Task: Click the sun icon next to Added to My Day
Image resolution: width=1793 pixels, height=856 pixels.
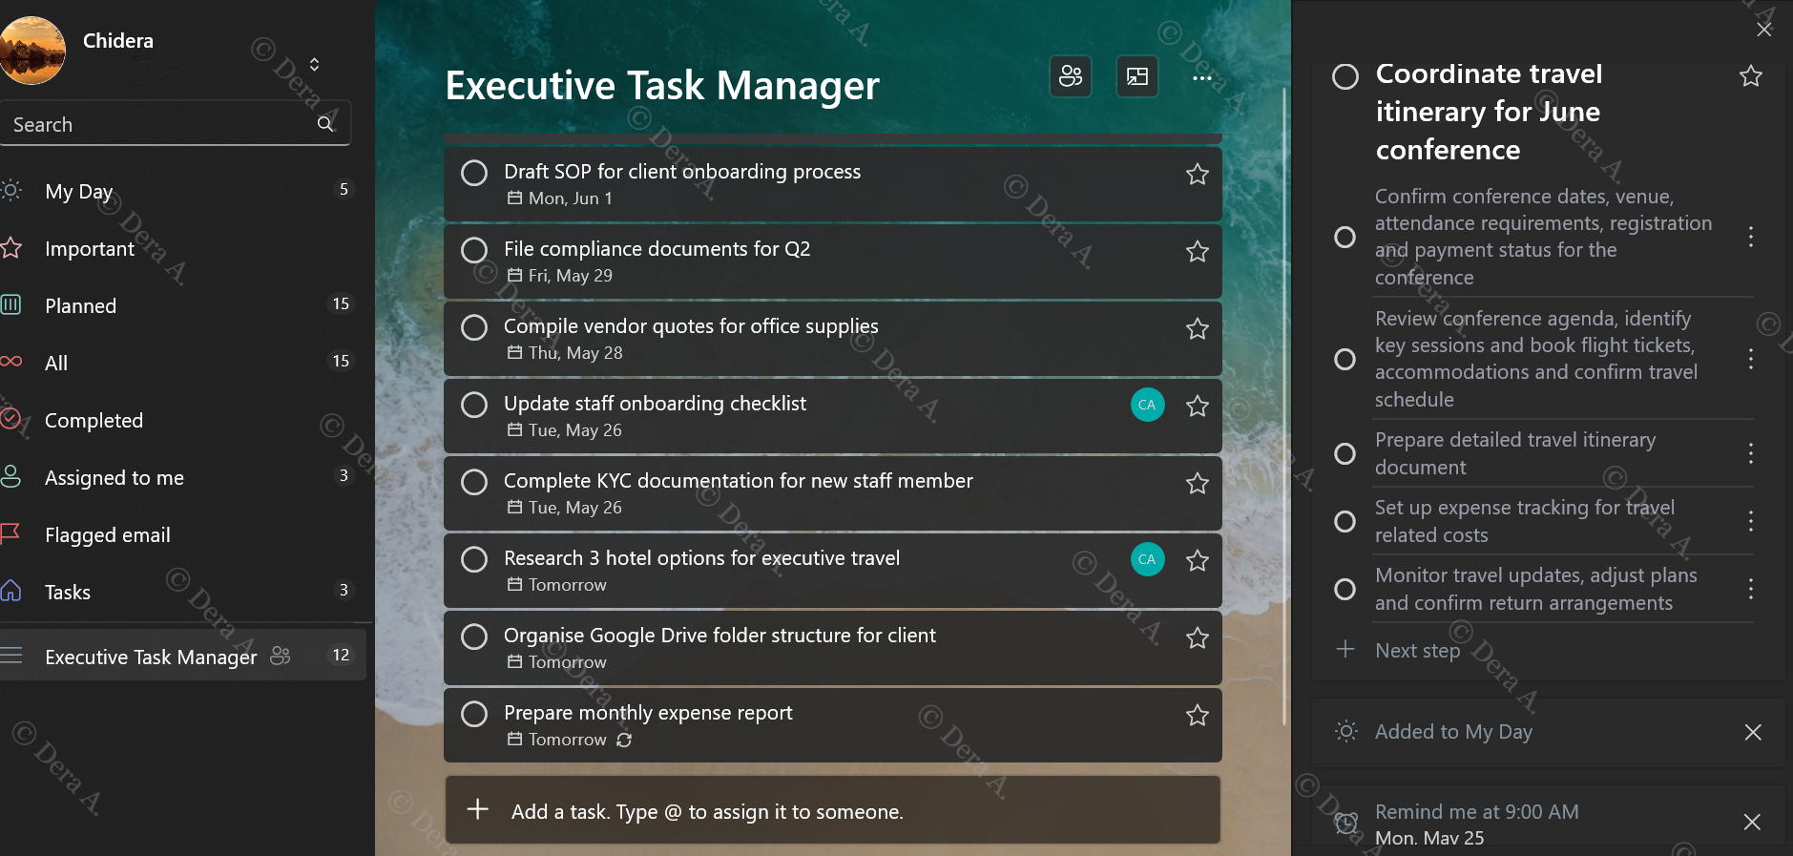Action: pos(1345,732)
